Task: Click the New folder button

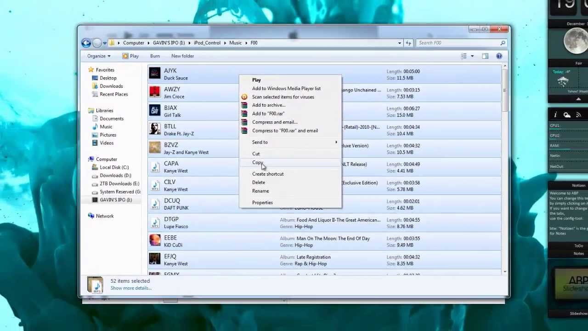Action: [x=182, y=56]
